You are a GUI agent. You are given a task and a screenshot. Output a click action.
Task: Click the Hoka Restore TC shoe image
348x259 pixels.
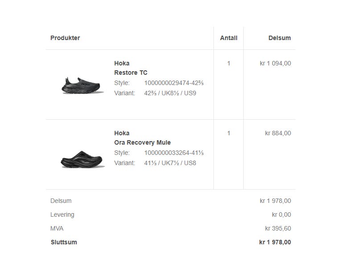82,84
